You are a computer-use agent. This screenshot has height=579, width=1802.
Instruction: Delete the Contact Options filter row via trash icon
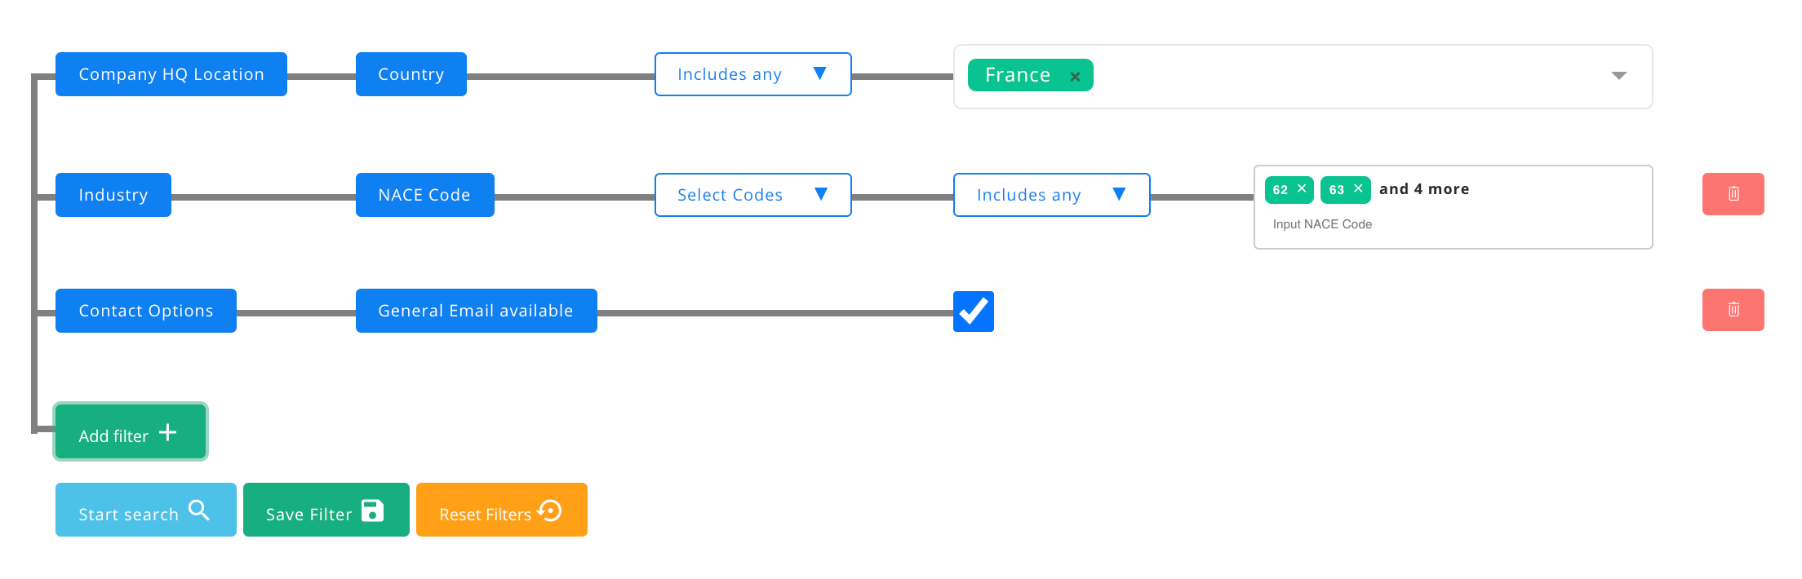coord(1733,310)
